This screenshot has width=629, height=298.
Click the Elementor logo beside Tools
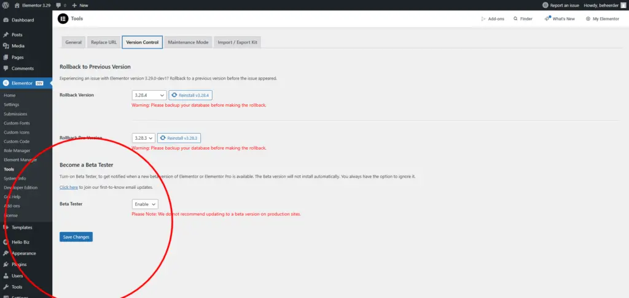click(63, 19)
